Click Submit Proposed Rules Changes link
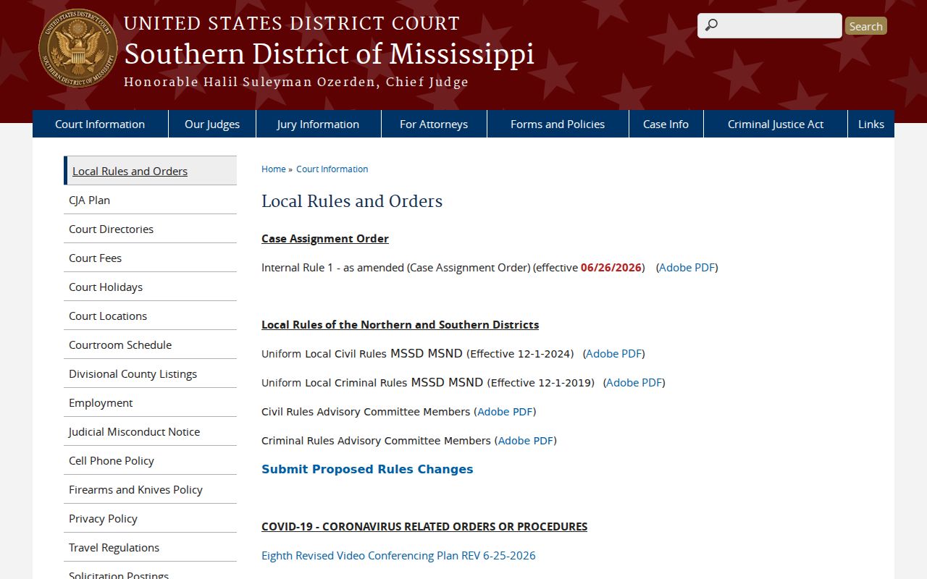 pyautogui.click(x=367, y=469)
